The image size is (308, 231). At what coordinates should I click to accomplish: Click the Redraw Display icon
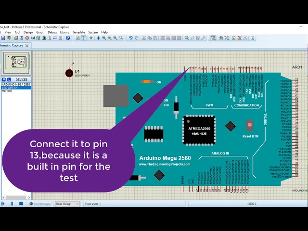tap(78, 38)
